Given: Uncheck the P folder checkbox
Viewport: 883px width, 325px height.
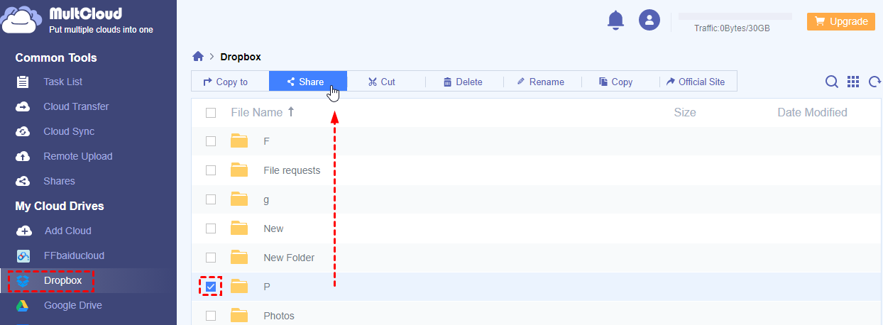Looking at the screenshot, I should tap(211, 287).
